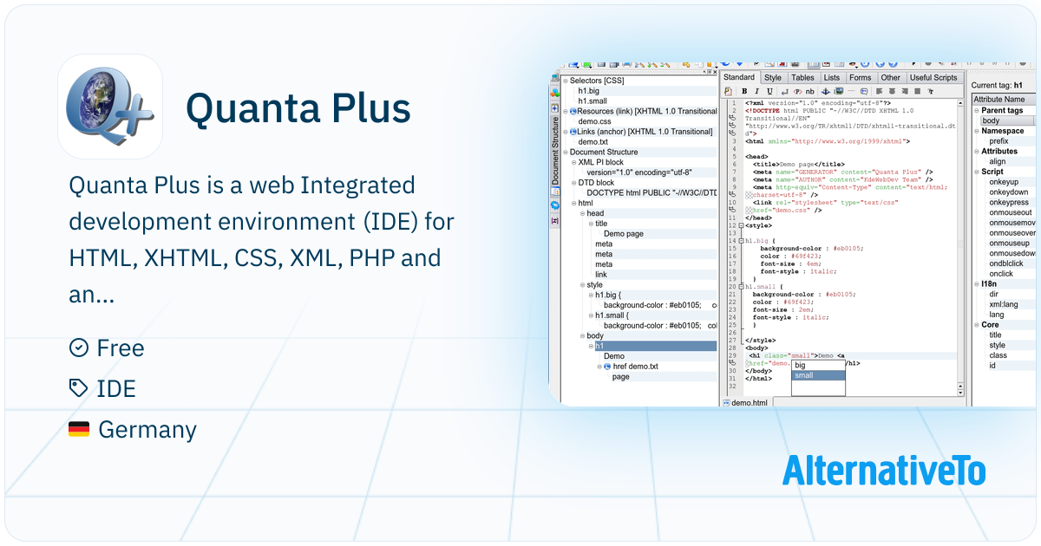Select demo.css under Resources
1041x546 pixels.
coord(594,121)
